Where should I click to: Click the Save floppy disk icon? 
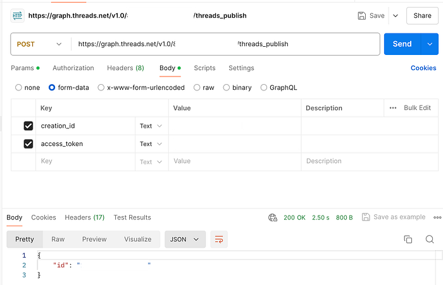pyautogui.click(x=361, y=16)
